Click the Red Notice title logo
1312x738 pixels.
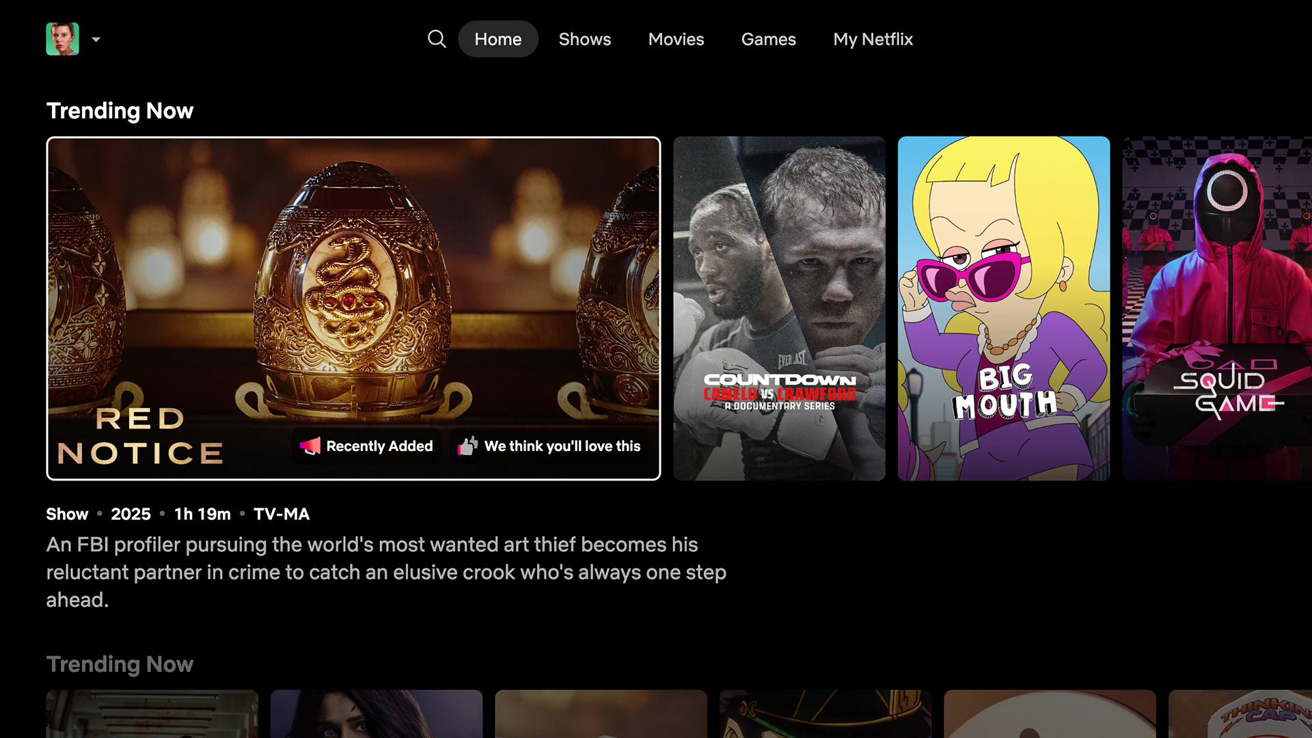tap(141, 436)
